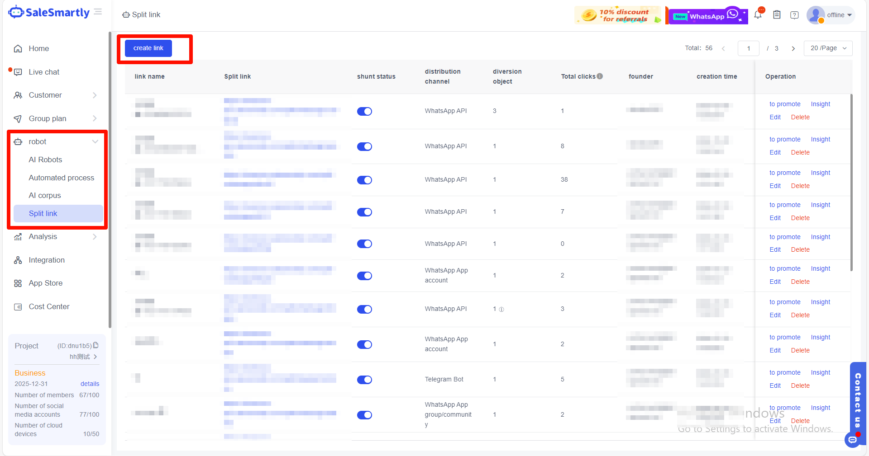Click the Total clicks info icon
Image resolution: width=869 pixels, height=456 pixels.
click(600, 76)
